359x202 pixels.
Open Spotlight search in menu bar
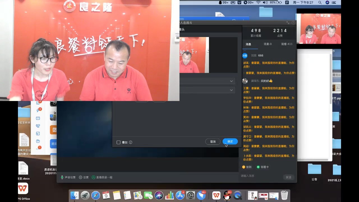click(x=320, y=3)
